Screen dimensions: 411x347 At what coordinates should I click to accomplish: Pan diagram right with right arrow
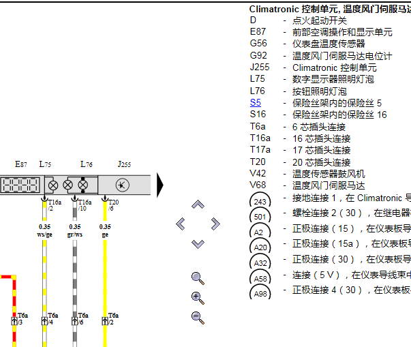pyautogui.click(x=215, y=224)
